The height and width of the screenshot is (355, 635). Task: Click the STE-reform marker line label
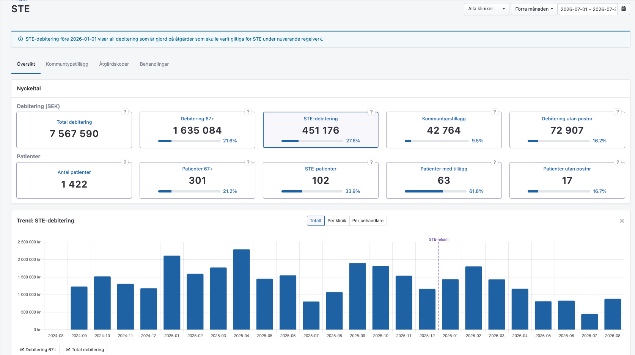click(x=439, y=240)
